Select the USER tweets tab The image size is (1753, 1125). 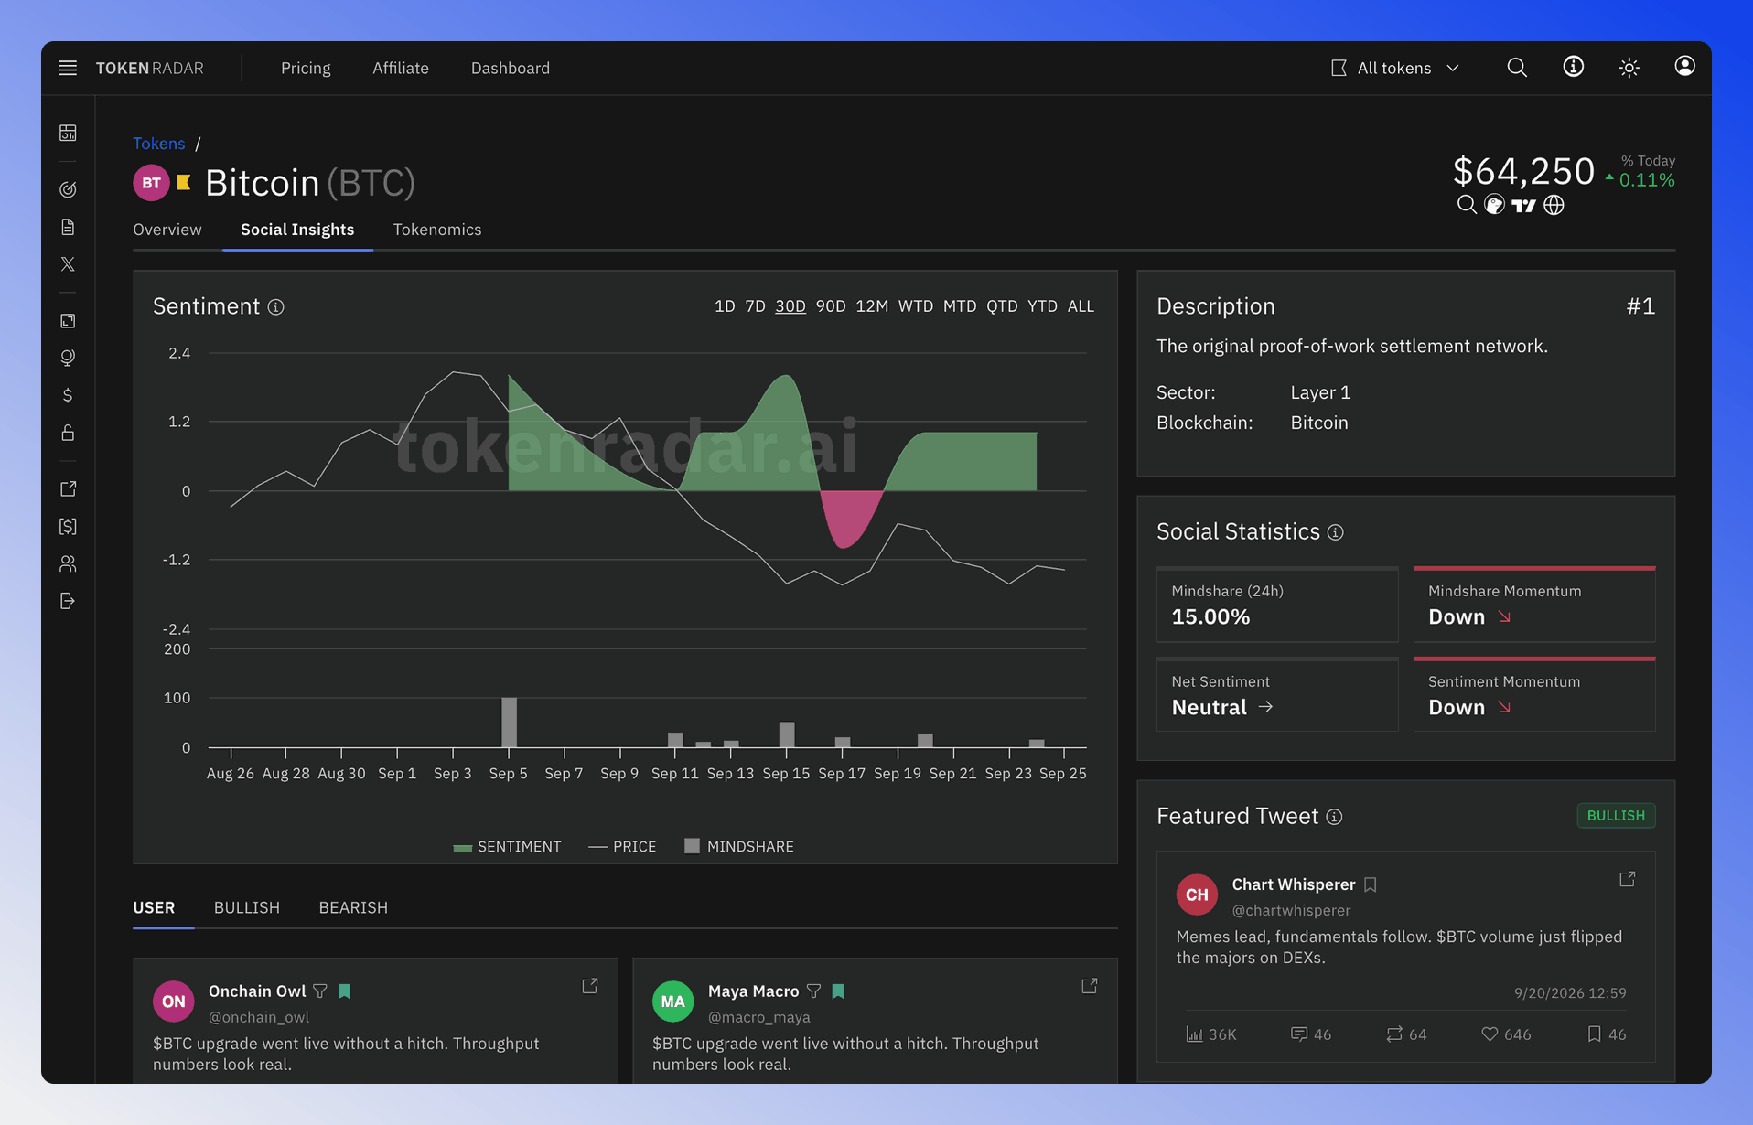click(x=154, y=907)
